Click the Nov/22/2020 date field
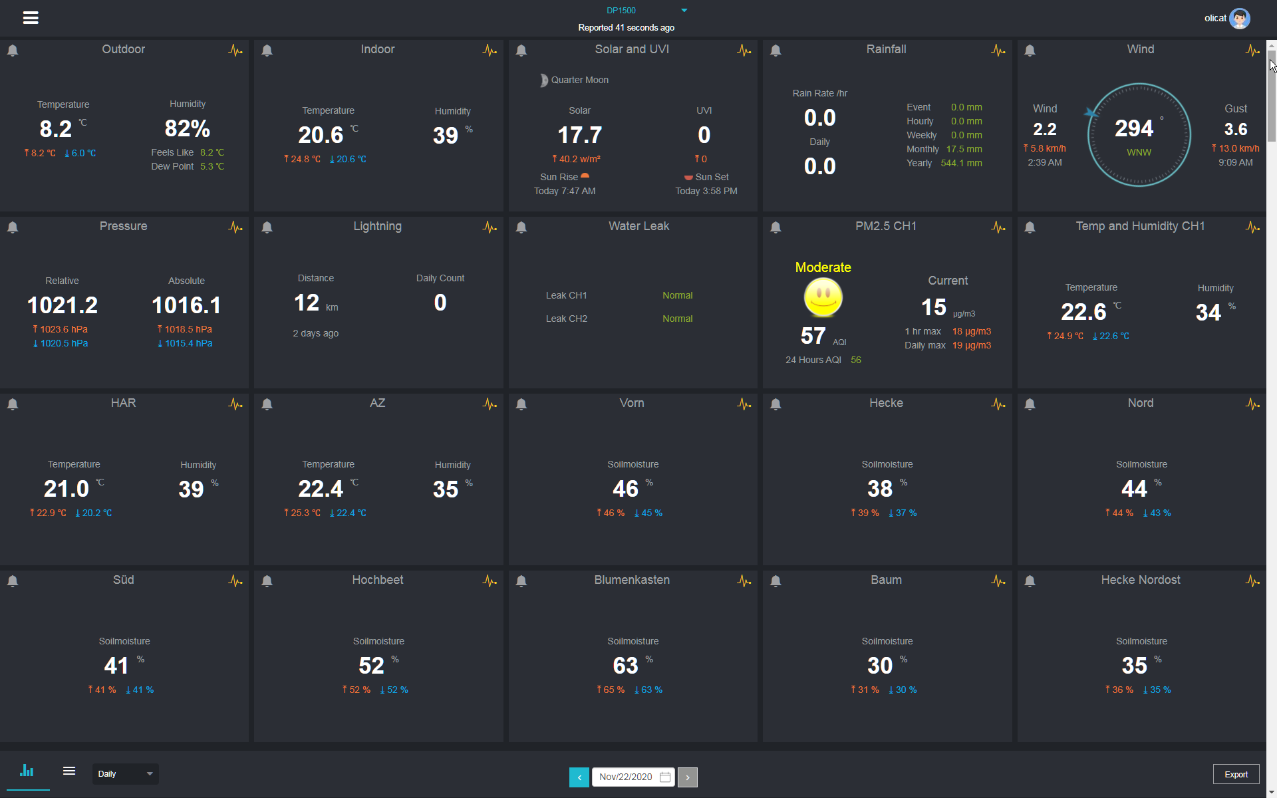Viewport: 1277px width, 798px height. [x=625, y=777]
